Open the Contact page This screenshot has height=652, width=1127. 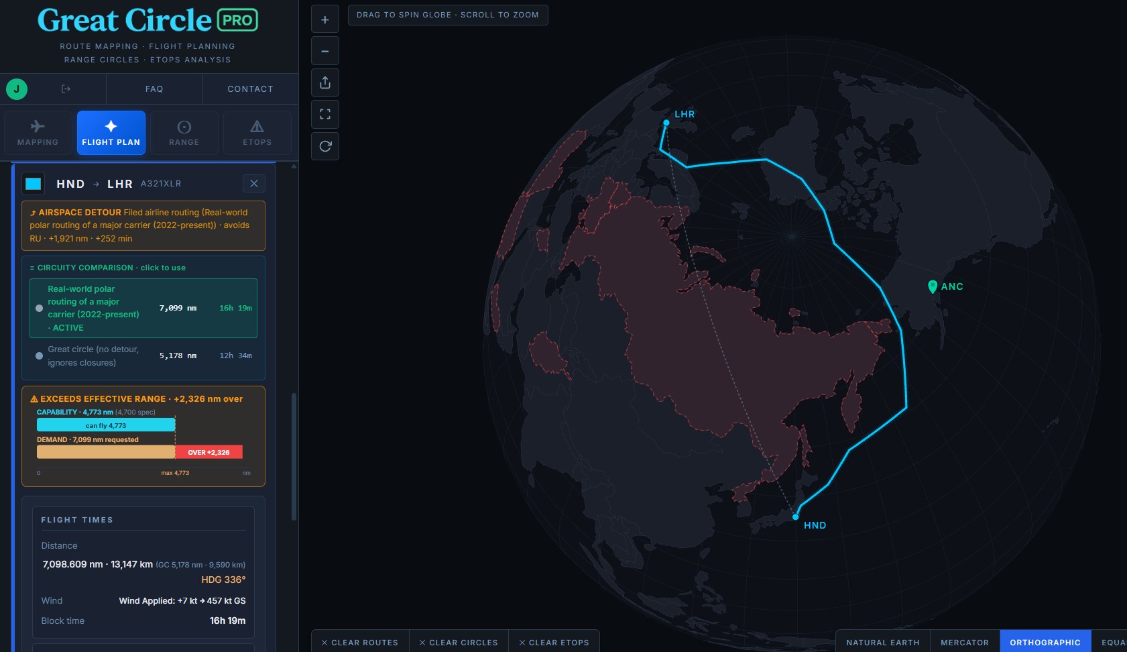coord(250,89)
